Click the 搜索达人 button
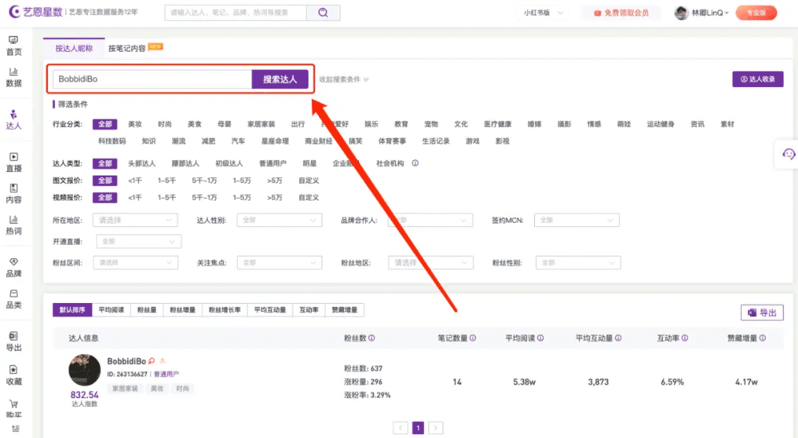798x438 pixels. [280, 79]
